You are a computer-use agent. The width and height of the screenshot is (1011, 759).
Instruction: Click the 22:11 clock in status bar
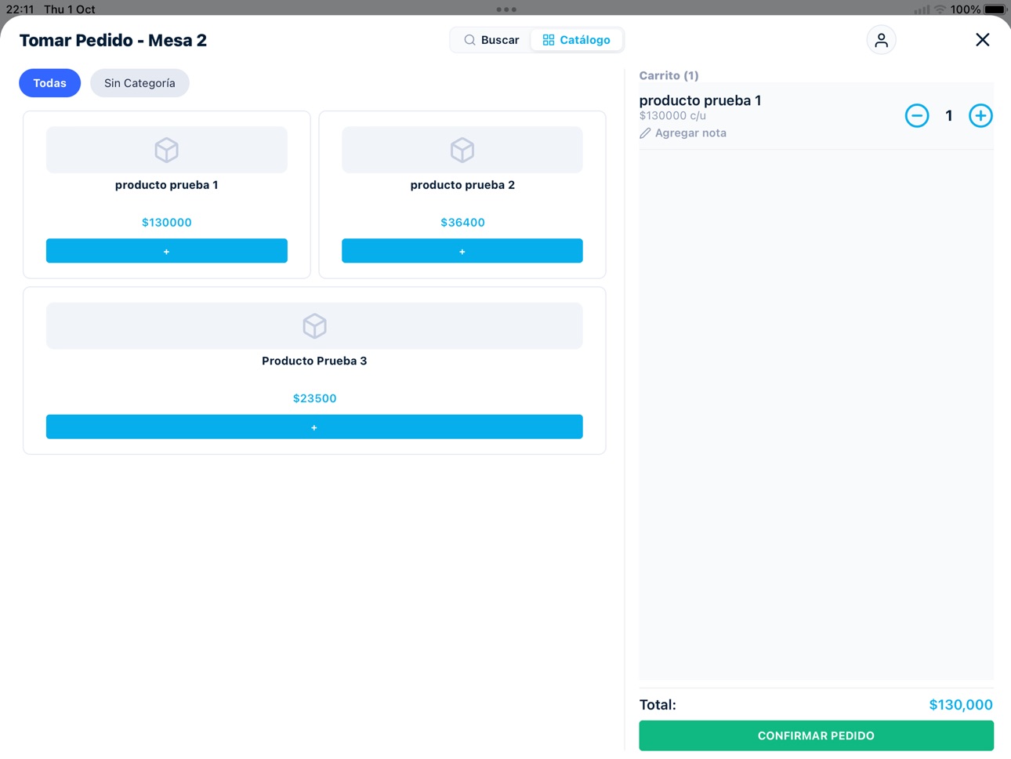(20, 9)
